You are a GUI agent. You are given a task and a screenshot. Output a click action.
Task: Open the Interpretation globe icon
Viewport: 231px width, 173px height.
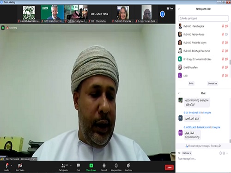(x=116, y=166)
